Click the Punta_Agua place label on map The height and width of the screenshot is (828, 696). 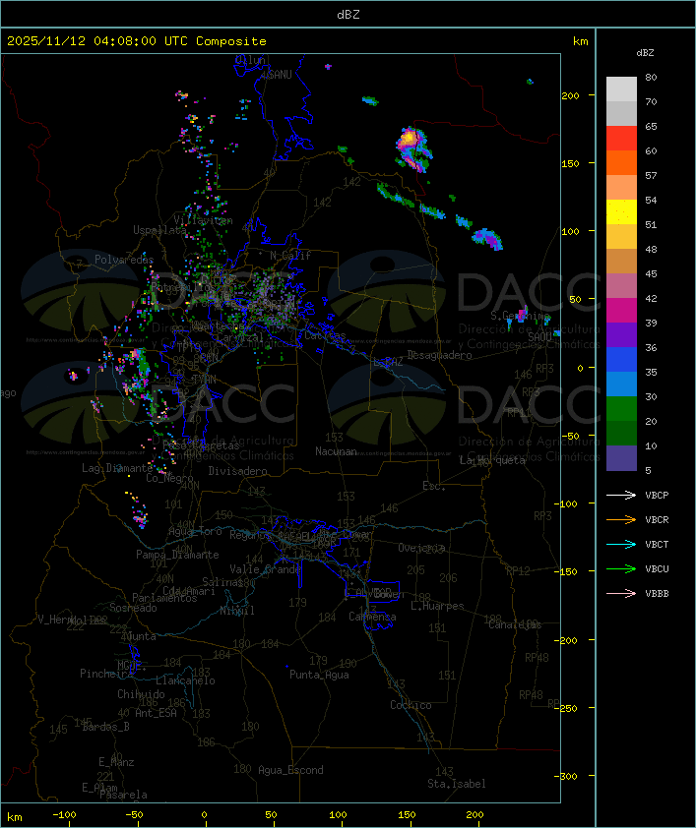click(x=319, y=675)
